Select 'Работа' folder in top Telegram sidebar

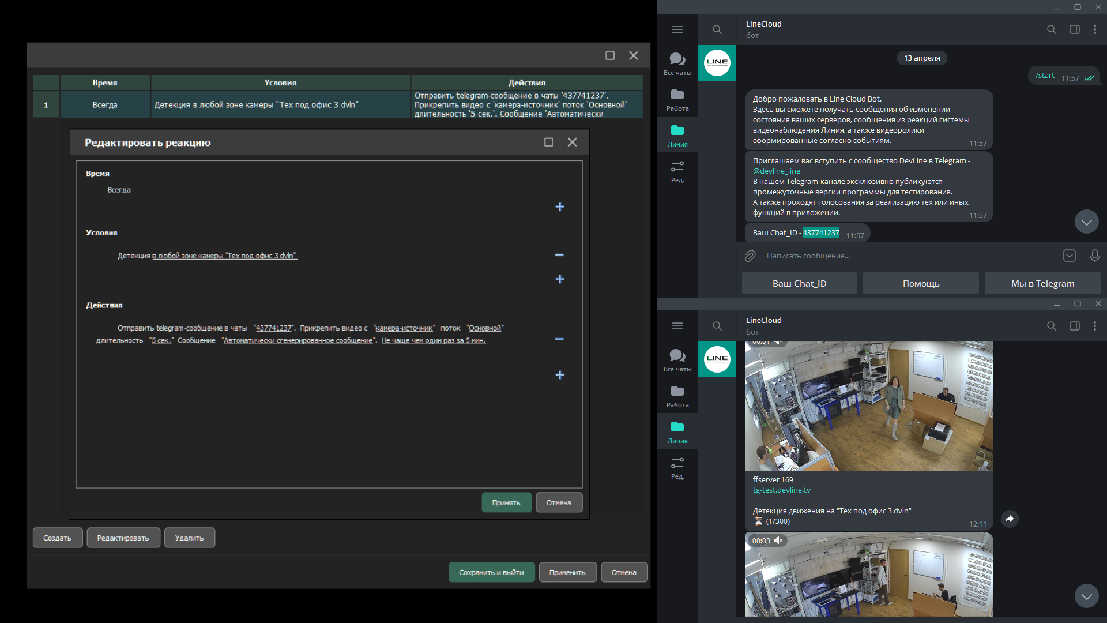coord(677,99)
